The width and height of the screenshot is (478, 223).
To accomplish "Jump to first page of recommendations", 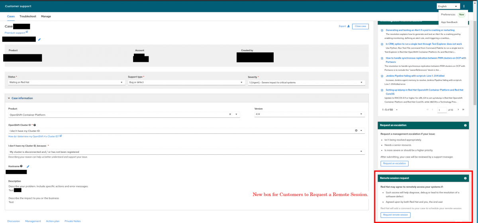I will [428, 110].
